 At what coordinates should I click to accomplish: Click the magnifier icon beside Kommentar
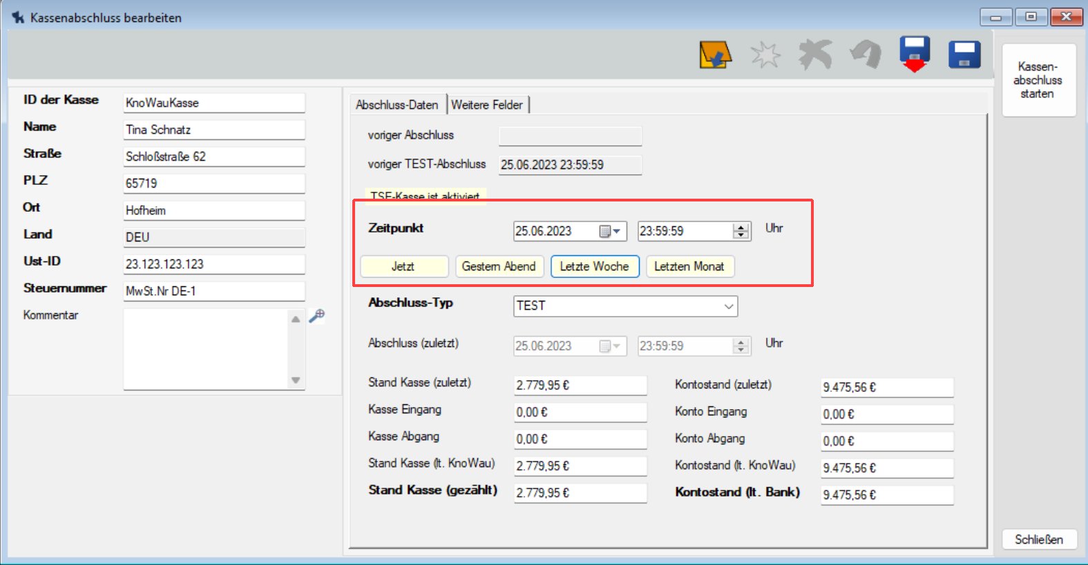[x=316, y=316]
